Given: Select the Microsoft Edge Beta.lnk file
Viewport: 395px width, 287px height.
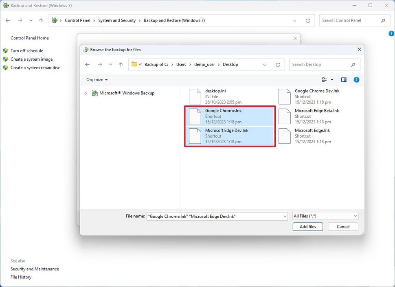Looking at the screenshot, I should pos(317,116).
